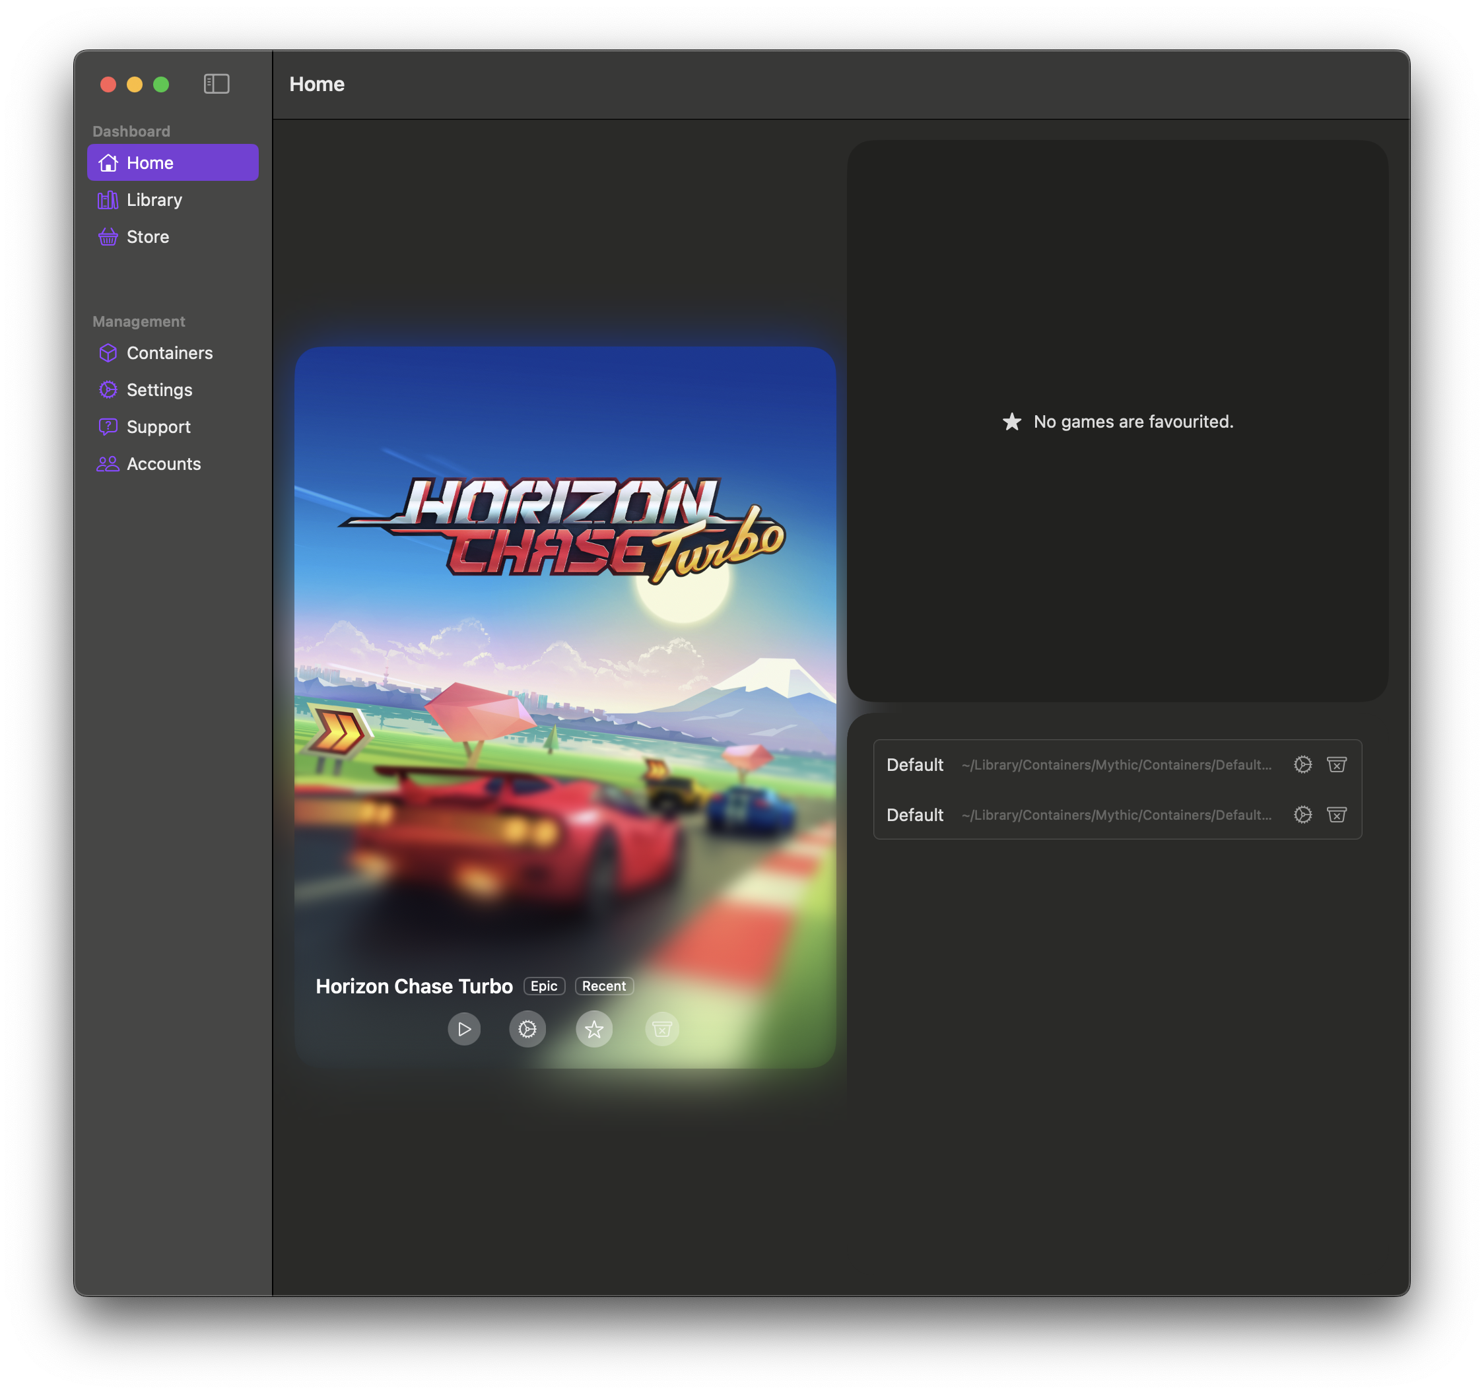Click the Management section header
Viewport: 1484px width, 1394px height.
[139, 321]
